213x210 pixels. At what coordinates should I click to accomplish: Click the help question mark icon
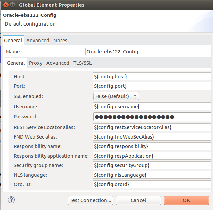pos(11,200)
